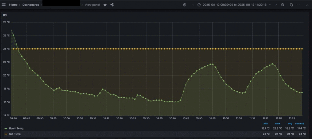The width and height of the screenshot is (312, 139).
Task: Refresh the dashboard
Action: coord(291,5)
